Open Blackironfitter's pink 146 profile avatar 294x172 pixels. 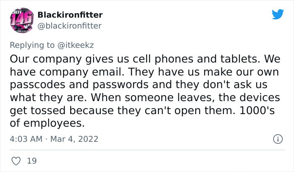(x=22, y=20)
